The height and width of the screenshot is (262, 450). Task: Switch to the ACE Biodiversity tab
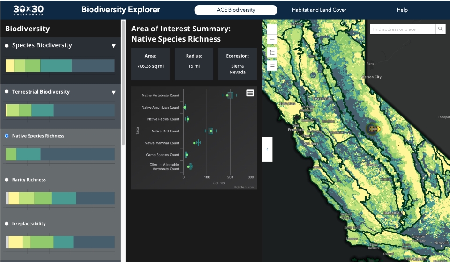point(236,10)
